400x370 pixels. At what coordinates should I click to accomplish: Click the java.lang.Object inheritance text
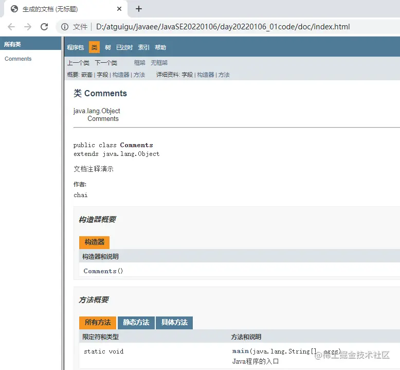pos(97,111)
